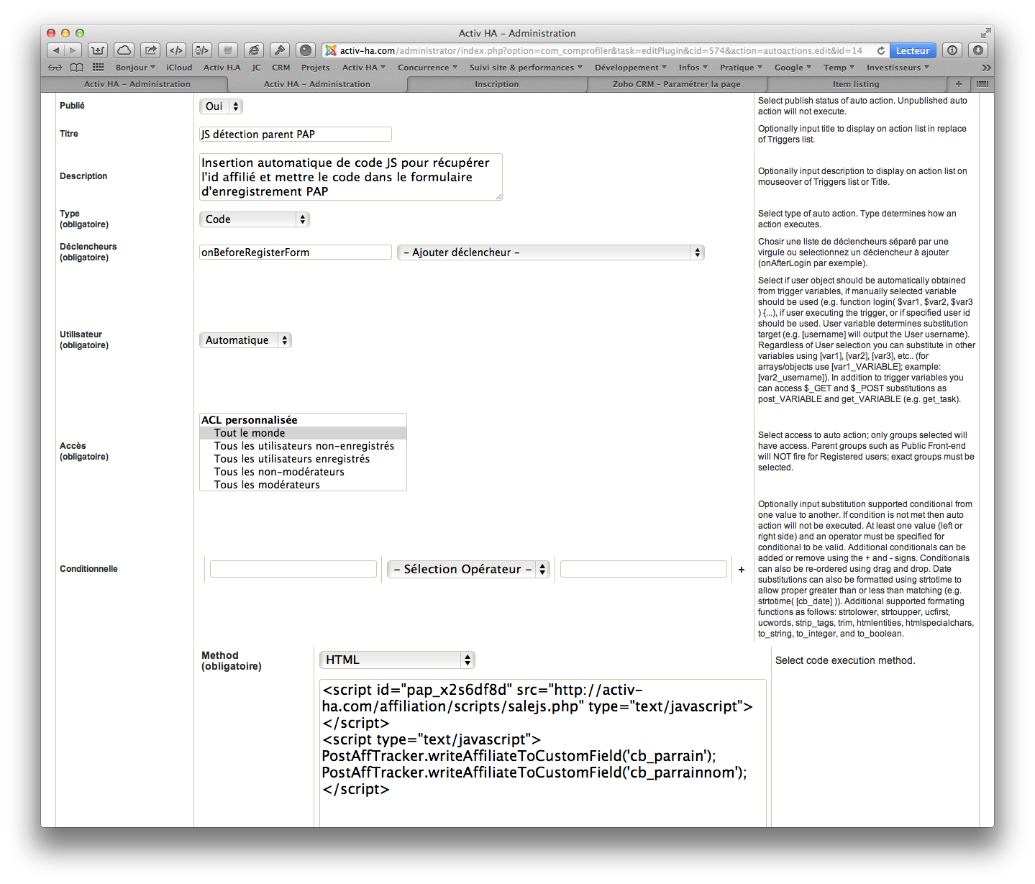Open a new tab with plus
This screenshot has height=884, width=1035.
point(959,84)
